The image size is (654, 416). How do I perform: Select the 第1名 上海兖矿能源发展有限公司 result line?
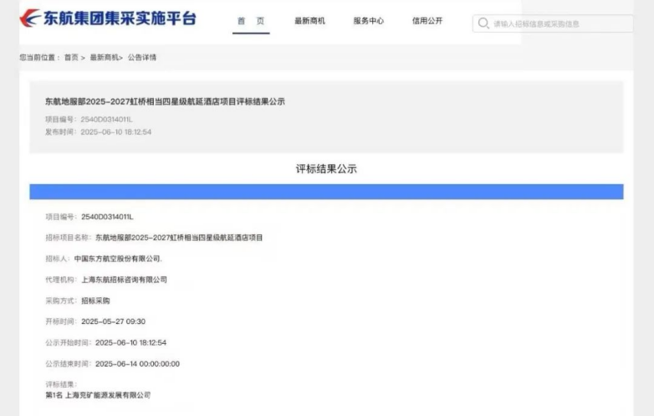pyautogui.click(x=98, y=395)
